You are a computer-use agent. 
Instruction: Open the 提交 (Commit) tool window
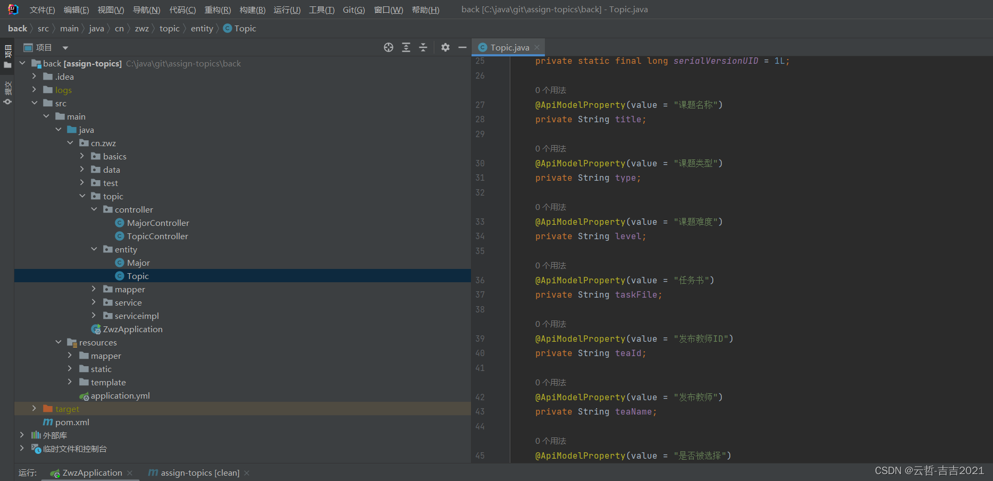point(7,88)
